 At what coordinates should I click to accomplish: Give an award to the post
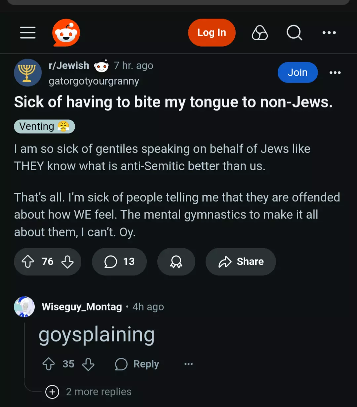click(x=176, y=262)
